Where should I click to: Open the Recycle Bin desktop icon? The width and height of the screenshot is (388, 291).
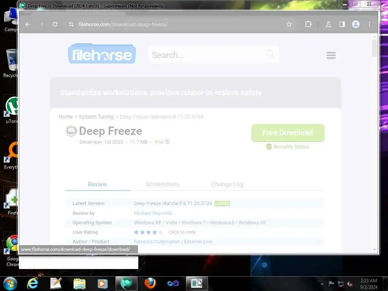coord(11,63)
